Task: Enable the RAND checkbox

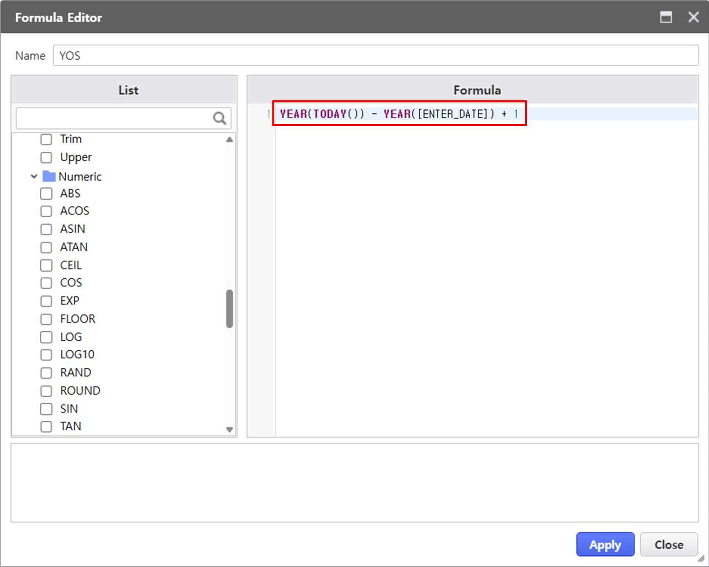Action: tap(46, 373)
